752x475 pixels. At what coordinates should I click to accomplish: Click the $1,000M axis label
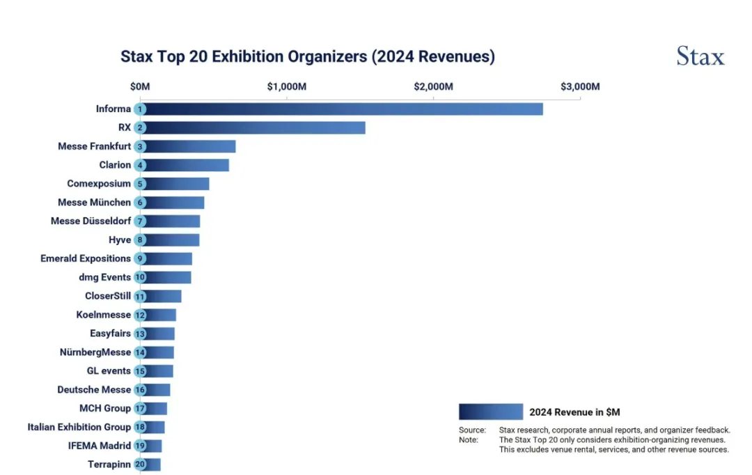(287, 87)
